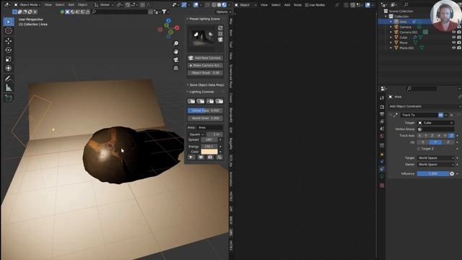Toggle render camera icon for Cube
The width and height of the screenshot is (462, 260).
(x=459, y=38)
